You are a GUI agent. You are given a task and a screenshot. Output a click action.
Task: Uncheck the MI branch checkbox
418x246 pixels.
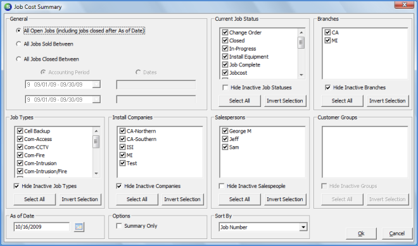(327, 40)
